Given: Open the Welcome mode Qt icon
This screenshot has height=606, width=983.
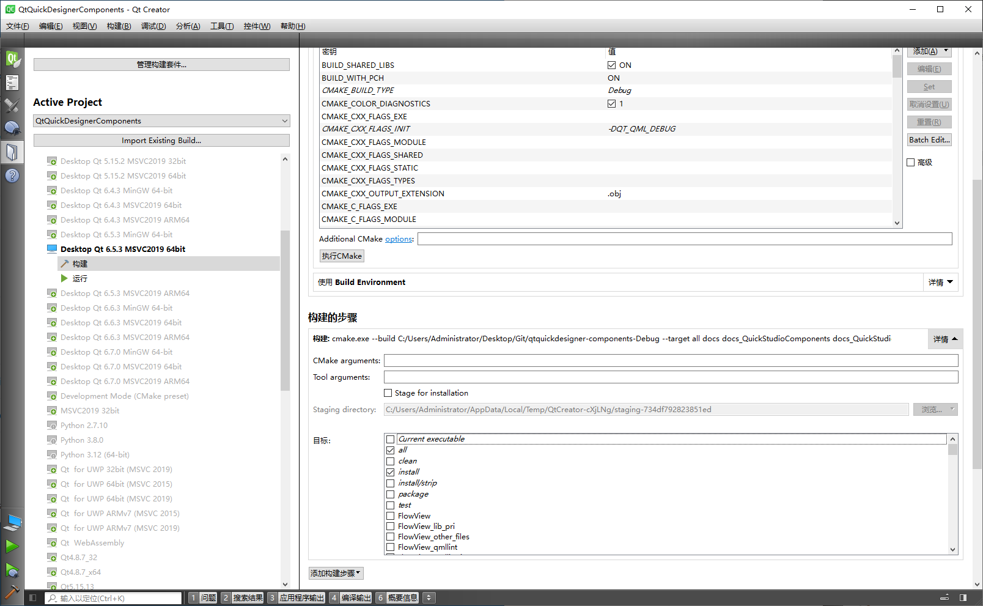Looking at the screenshot, I should (12, 59).
